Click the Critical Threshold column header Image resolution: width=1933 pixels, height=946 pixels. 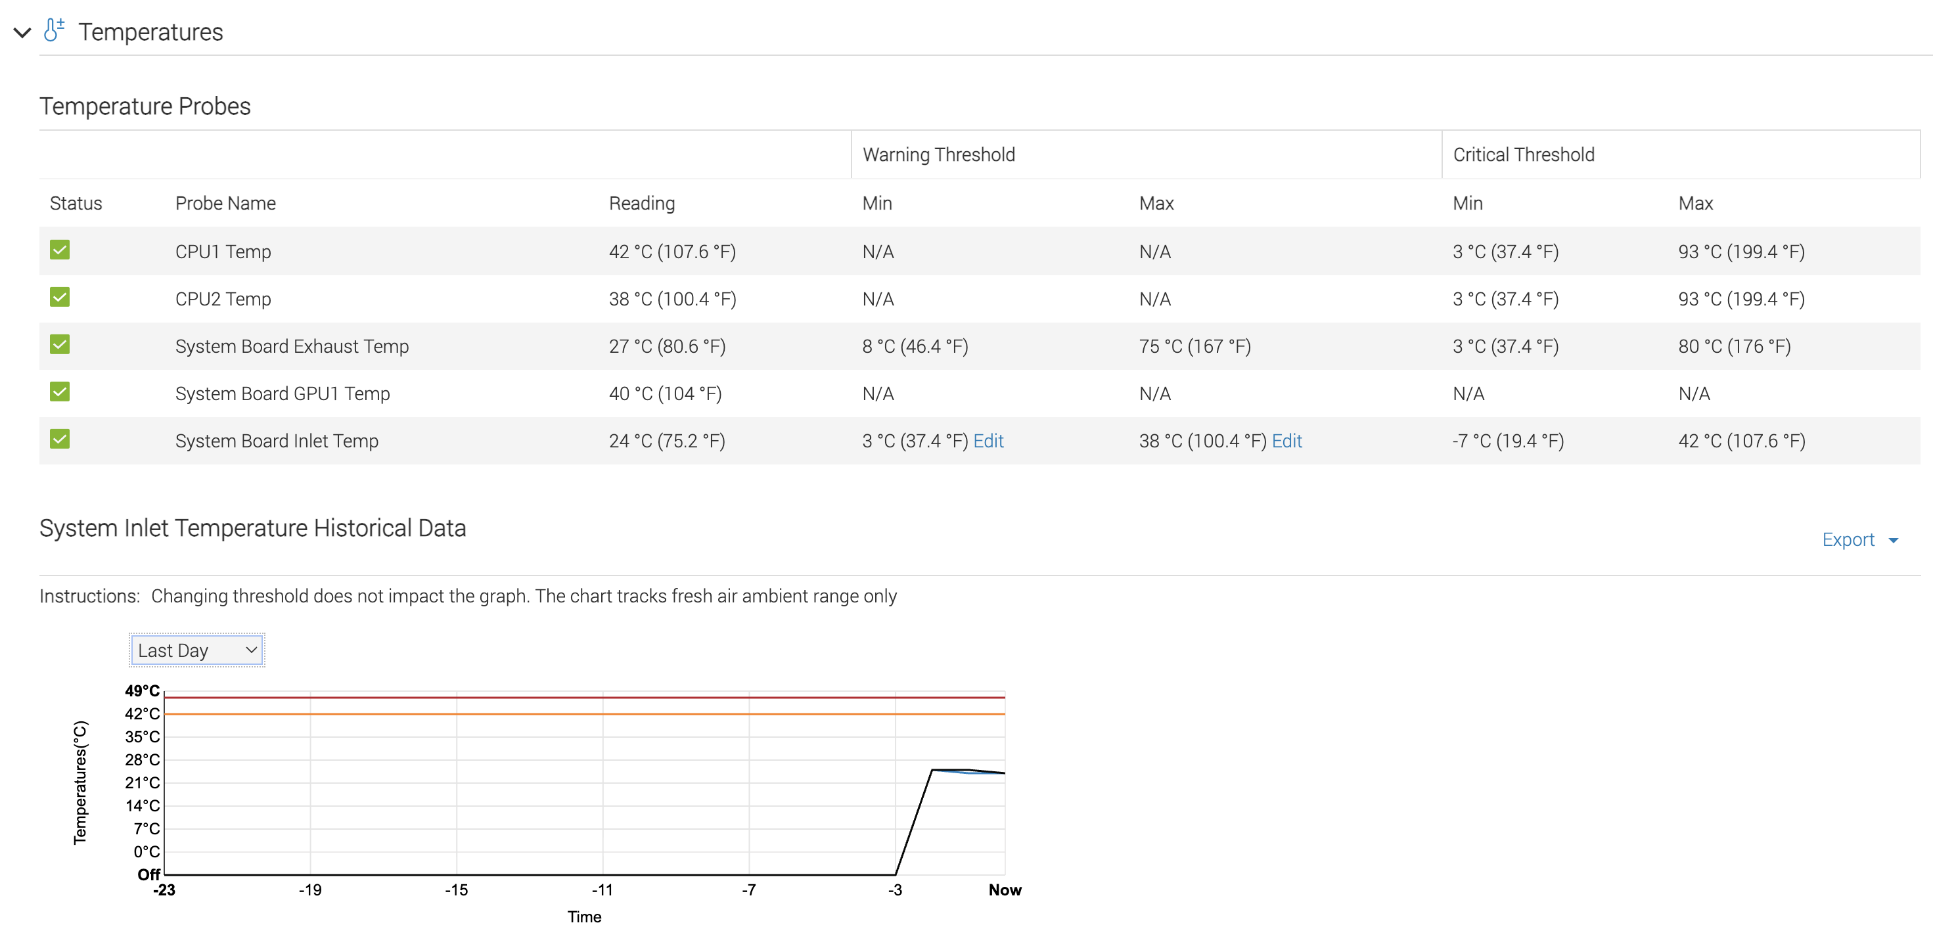tap(1523, 154)
